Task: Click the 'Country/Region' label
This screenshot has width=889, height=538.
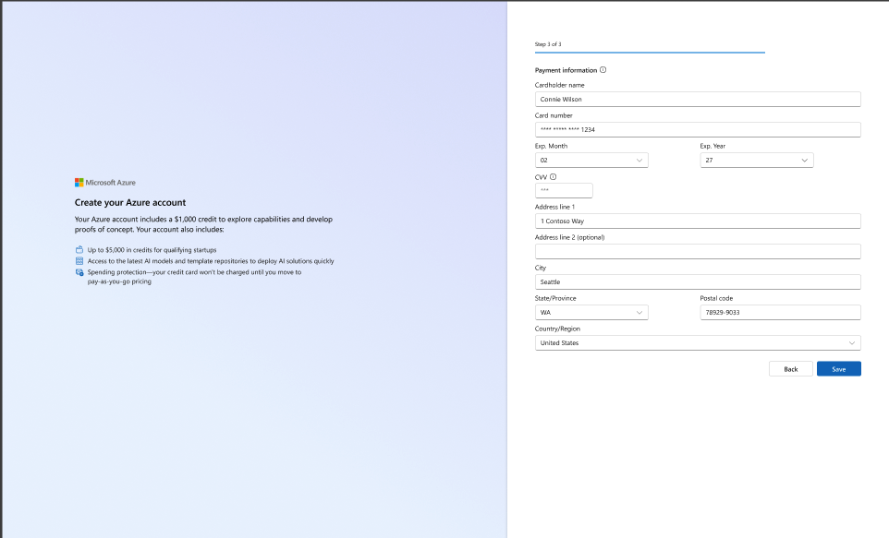Action: 557,329
